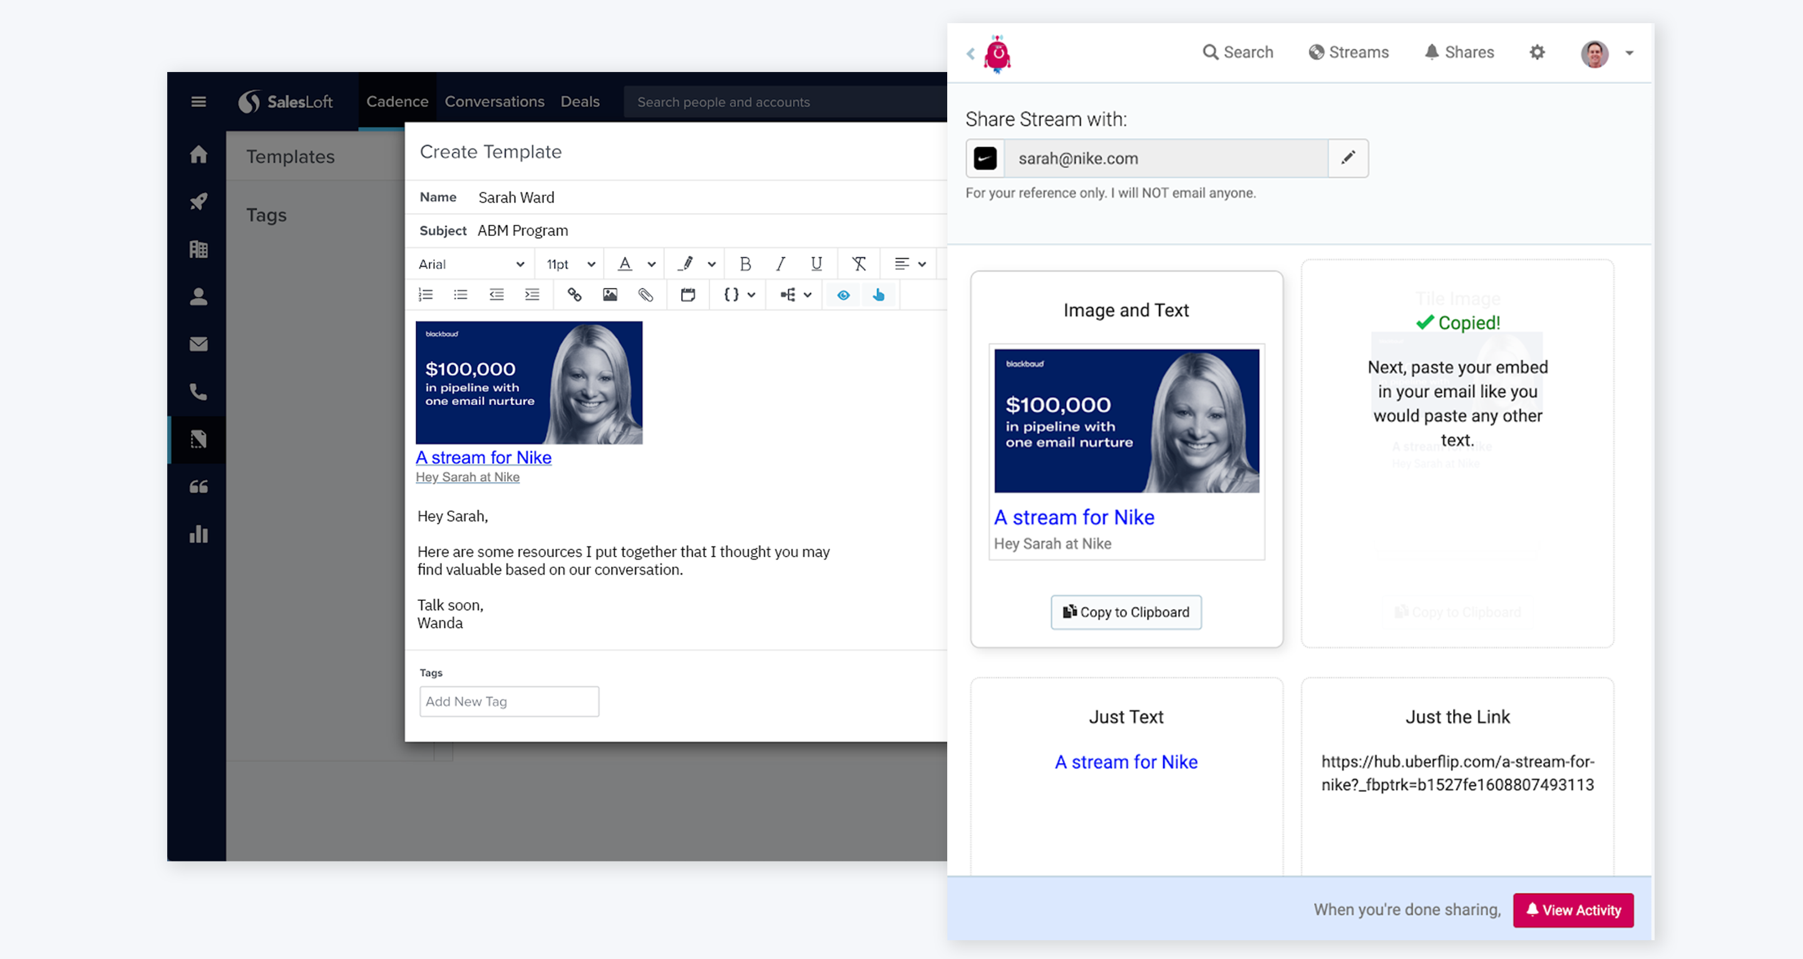Viewport: 1803px width, 959px height.
Task: Clear text formatting in the editor
Action: pyautogui.click(x=859, y=264)
